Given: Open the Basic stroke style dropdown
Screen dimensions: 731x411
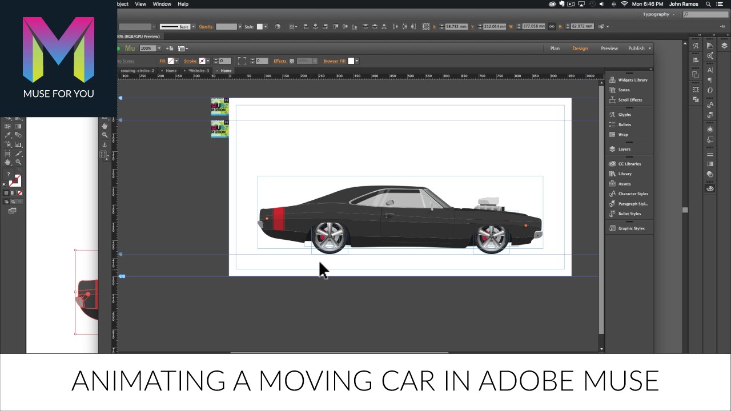Looking at the screenshot, I should click(x=194, y=26).
